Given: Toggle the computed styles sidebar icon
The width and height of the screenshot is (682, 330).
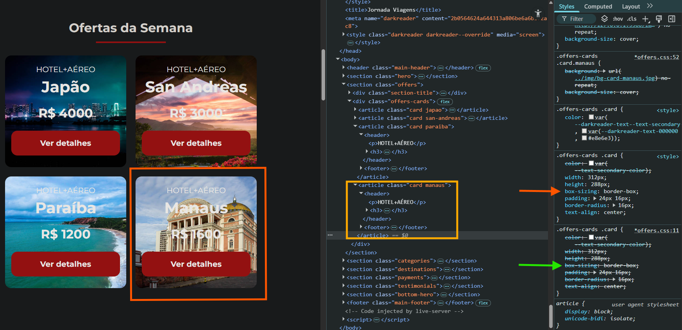Looking at the screenshot, I should tap(672, 19).
